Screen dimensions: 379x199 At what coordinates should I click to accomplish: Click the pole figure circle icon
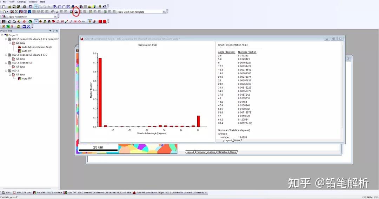pyautogui.click(x=53, y=12)
